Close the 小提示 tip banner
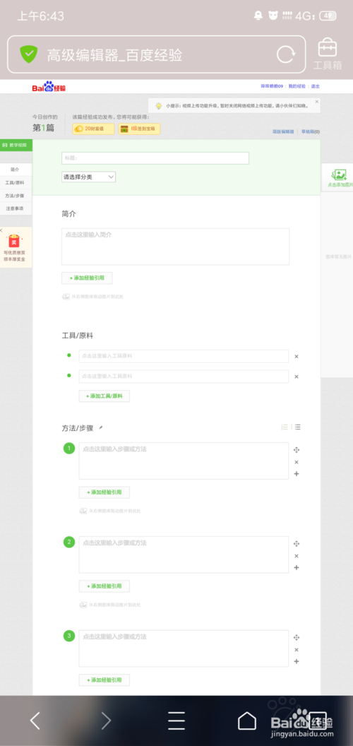The width and height of the screenshot is (353, 746). pyautogui.click(x=317, y=101)
